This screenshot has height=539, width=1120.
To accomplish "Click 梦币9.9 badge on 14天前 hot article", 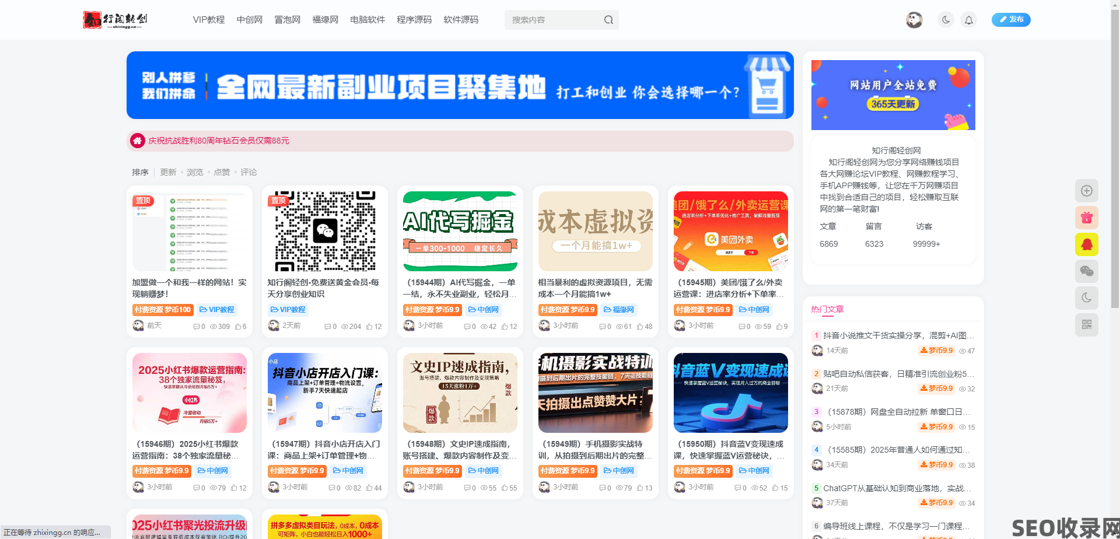I will [x=936, y=351].
